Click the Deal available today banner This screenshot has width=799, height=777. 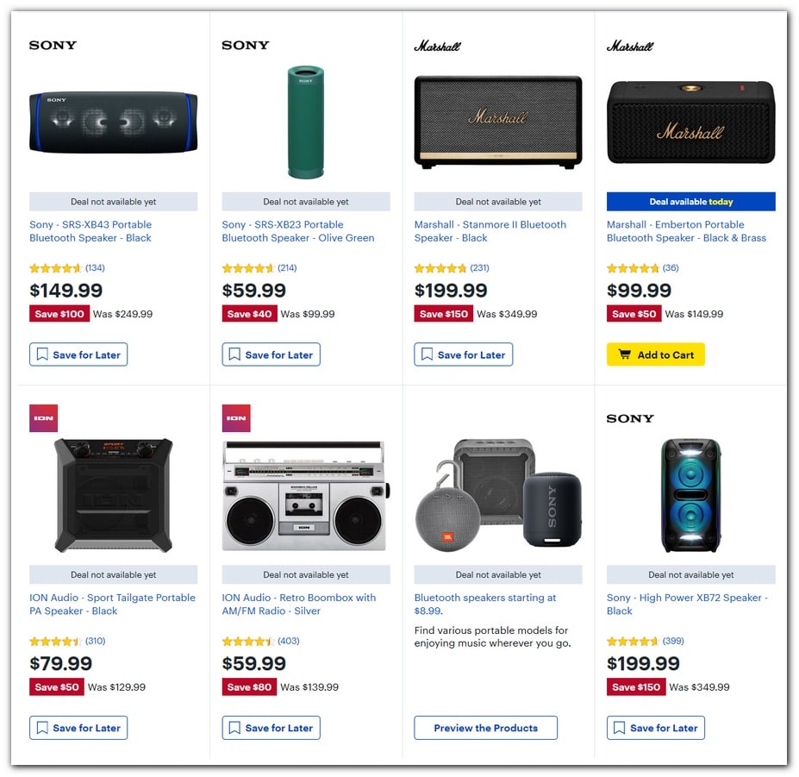click(690, 201)
